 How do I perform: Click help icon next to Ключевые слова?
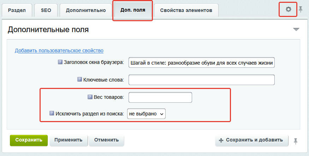(x=79, y=79)
